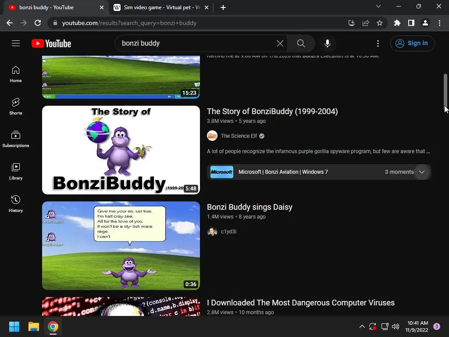Open the notification count badge
Image resolution: width=449 pixels, height=337 pixels.
pos(437,326)
